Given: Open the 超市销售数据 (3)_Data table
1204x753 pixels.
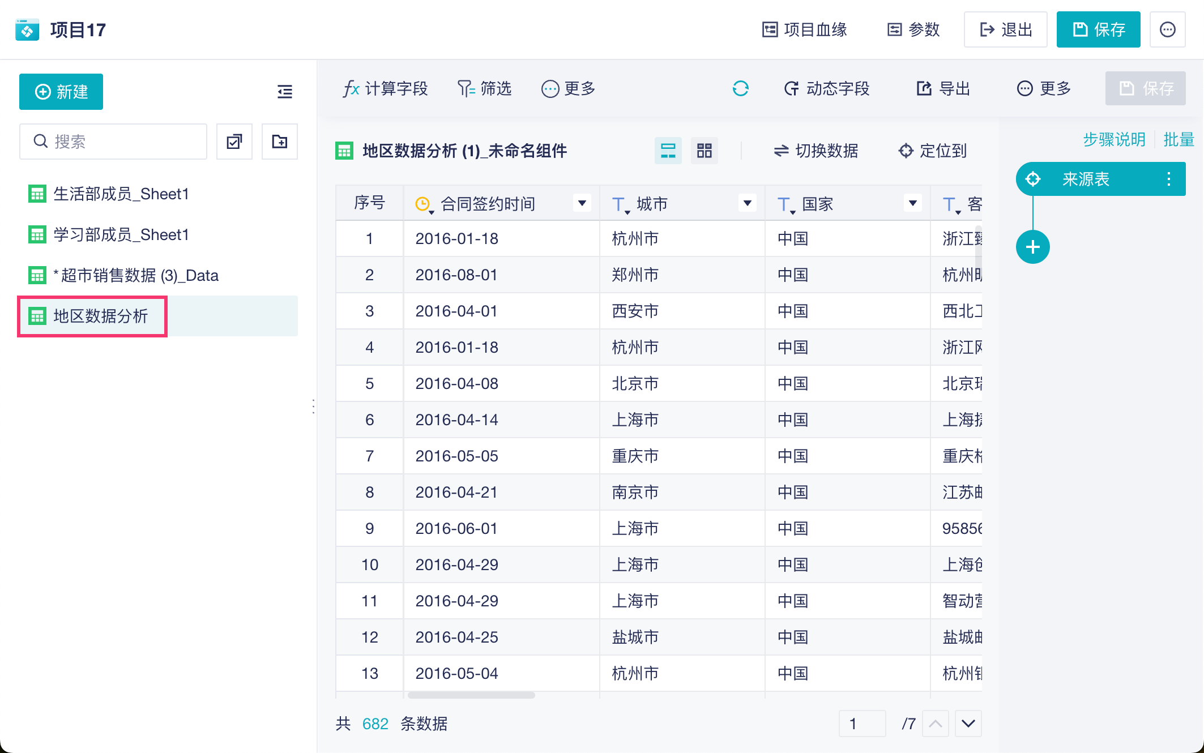Looking at the screenshot, I should click(x=136, y=276).
